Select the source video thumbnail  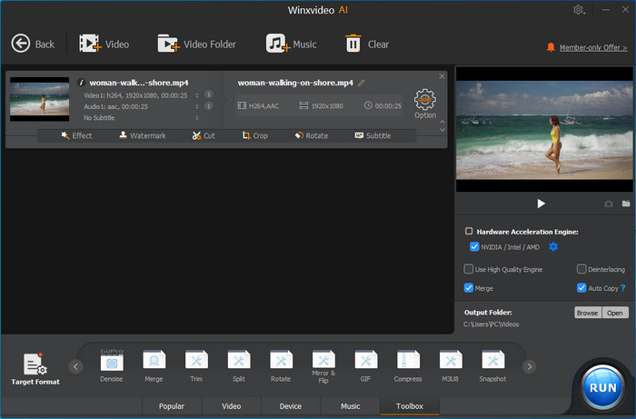pyautogui.click(x=39, y=99)
